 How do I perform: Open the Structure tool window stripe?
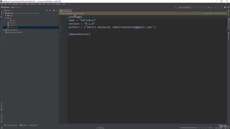tap(1, 118)
